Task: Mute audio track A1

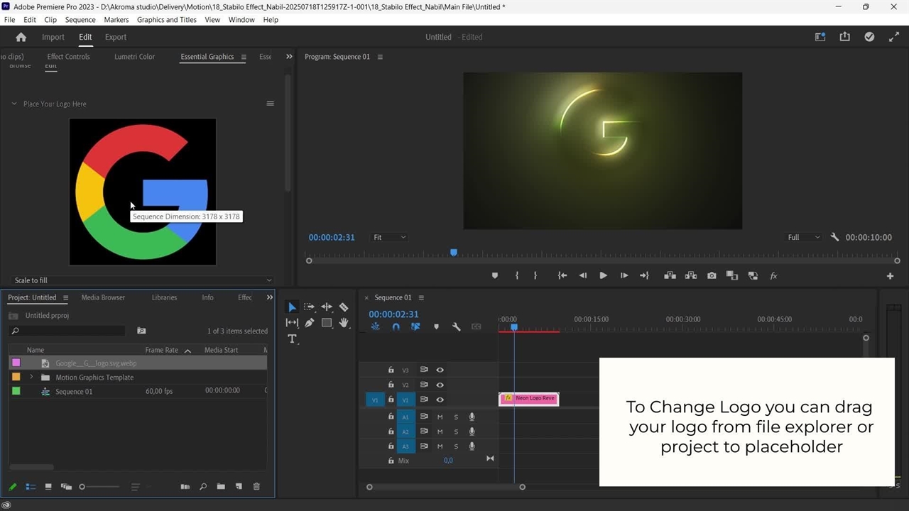Action: click(440, 417)
